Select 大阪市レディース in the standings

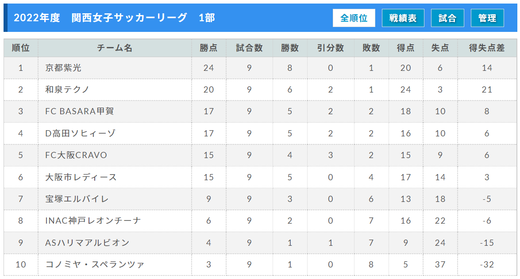tap(81, 177)
